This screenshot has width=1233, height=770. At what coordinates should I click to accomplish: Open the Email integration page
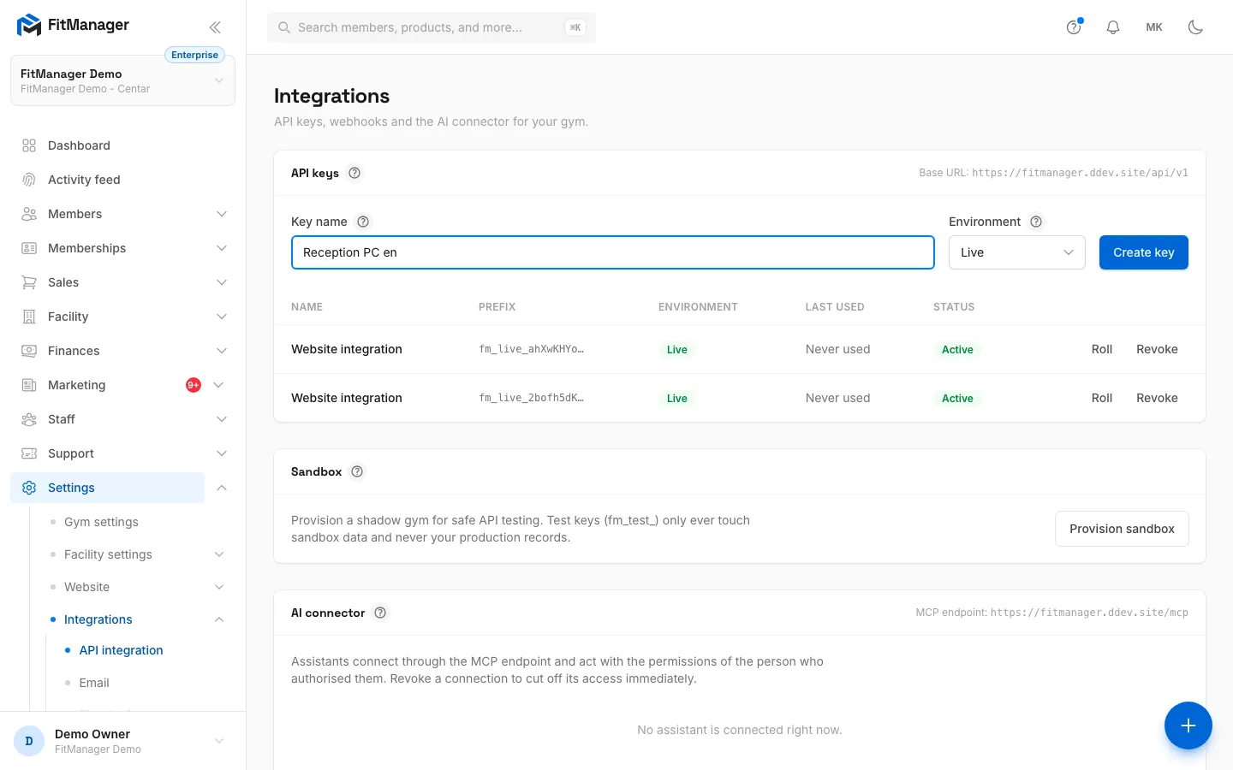[x=94, y=683]
